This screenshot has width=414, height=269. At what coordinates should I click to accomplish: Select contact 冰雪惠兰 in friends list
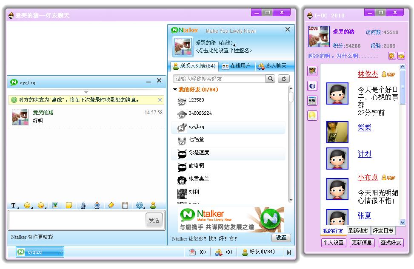[228, 179]
